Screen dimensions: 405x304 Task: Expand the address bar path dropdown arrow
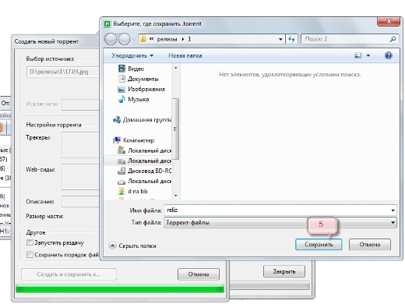pos(280,39)
